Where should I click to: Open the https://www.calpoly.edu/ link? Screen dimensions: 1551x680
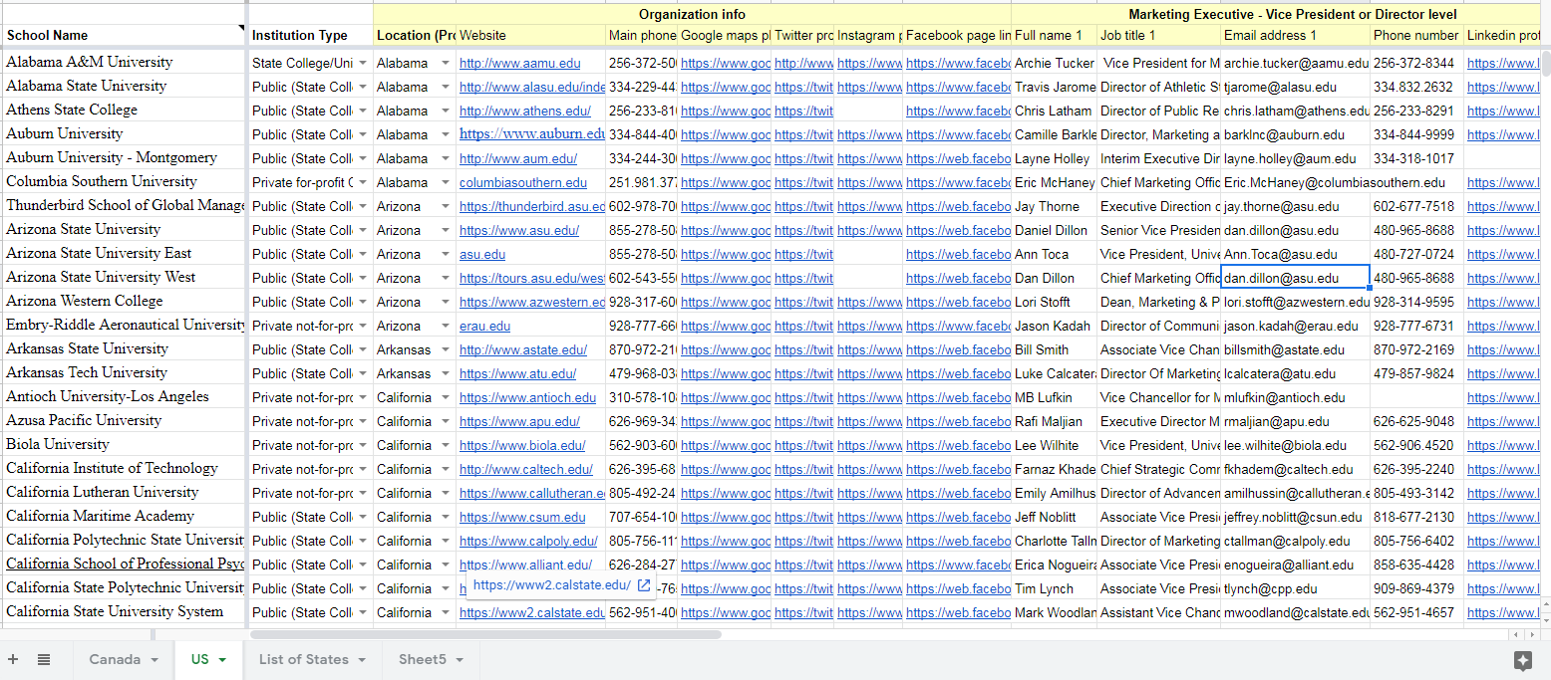[528, 541]
